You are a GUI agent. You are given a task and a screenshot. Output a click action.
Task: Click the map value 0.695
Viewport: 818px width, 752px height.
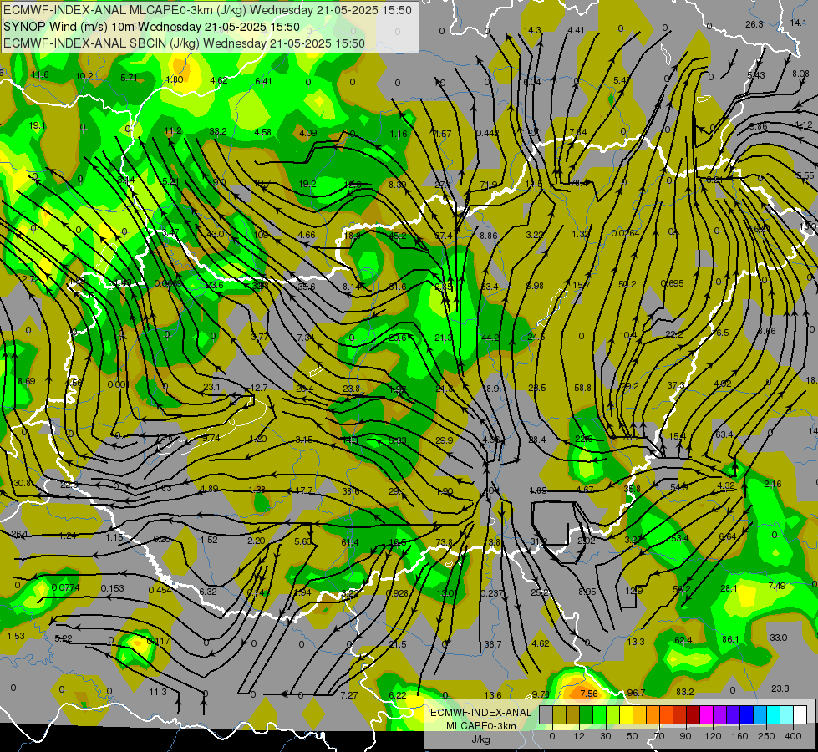coord(672,283)
